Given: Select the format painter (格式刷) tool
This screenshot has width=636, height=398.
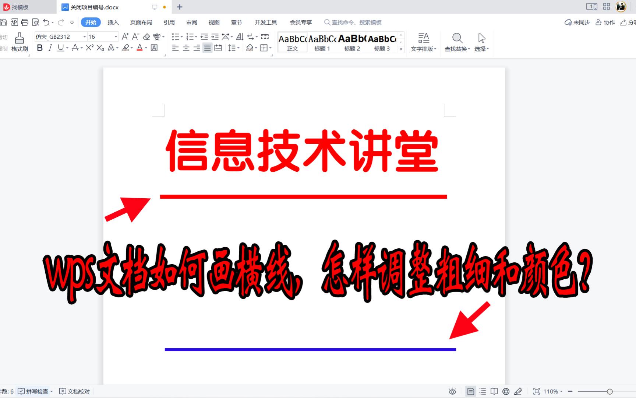Looking at the screenshot, I should pyautogui.click(x=19, y=41).
